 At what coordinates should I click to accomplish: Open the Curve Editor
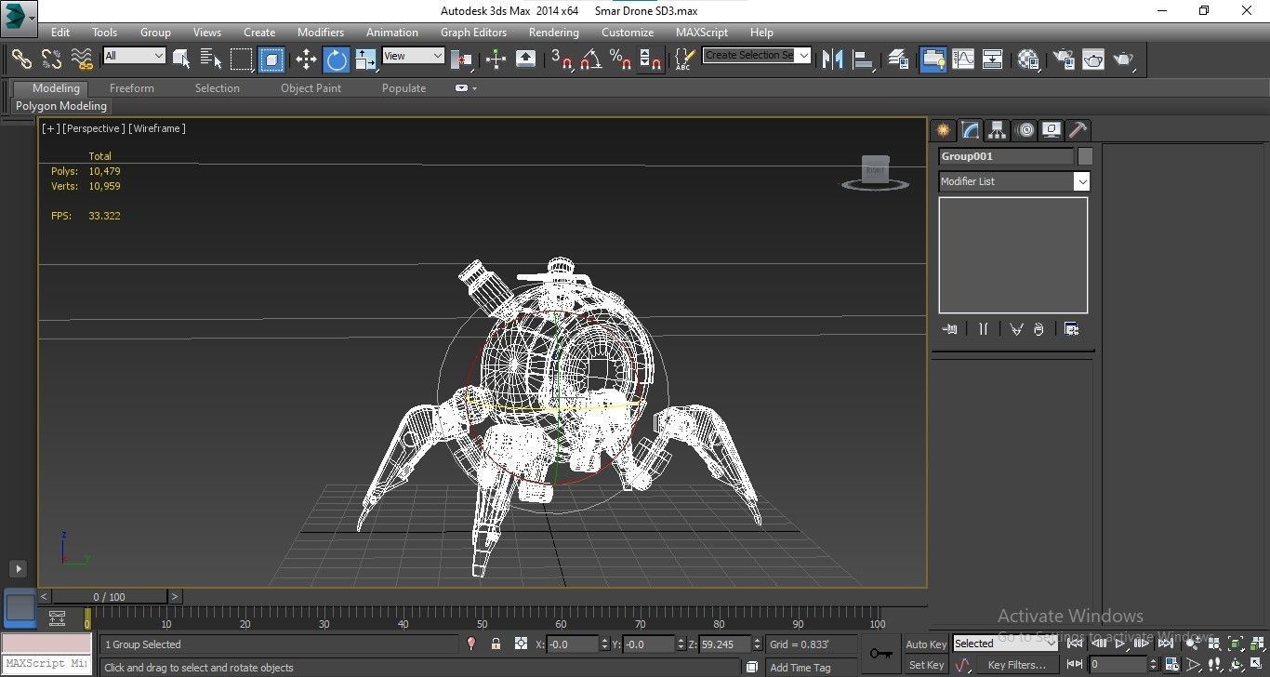pos(962,59)
